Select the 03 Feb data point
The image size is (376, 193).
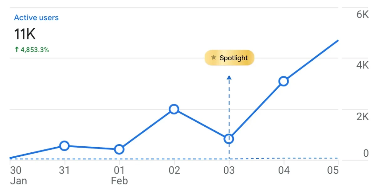pyautogui.click(x=229, y=139)
